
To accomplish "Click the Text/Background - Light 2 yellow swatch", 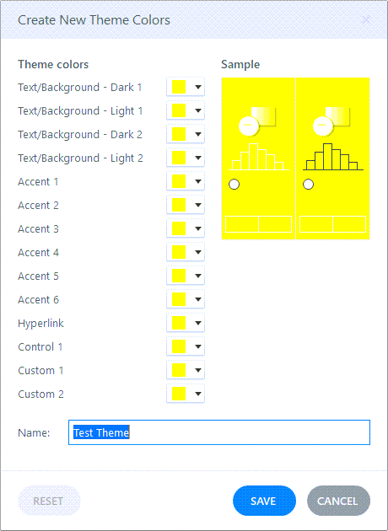I will click(x=179, y=158).
